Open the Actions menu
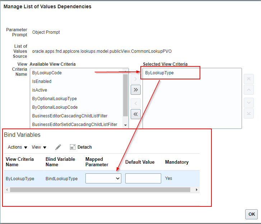 [18, 147]
